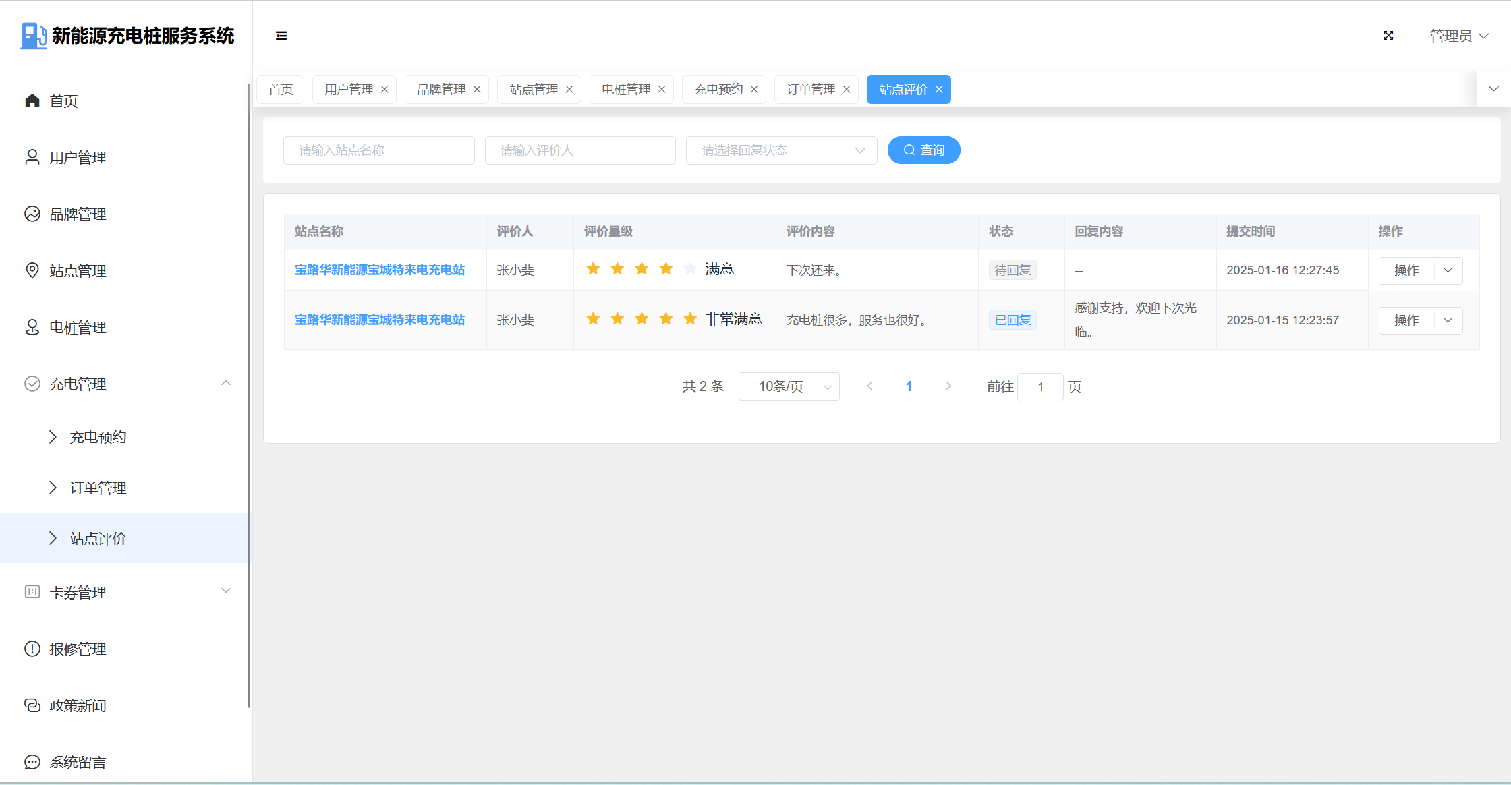Click the hamburger menu collapse icon

[281, 36]
